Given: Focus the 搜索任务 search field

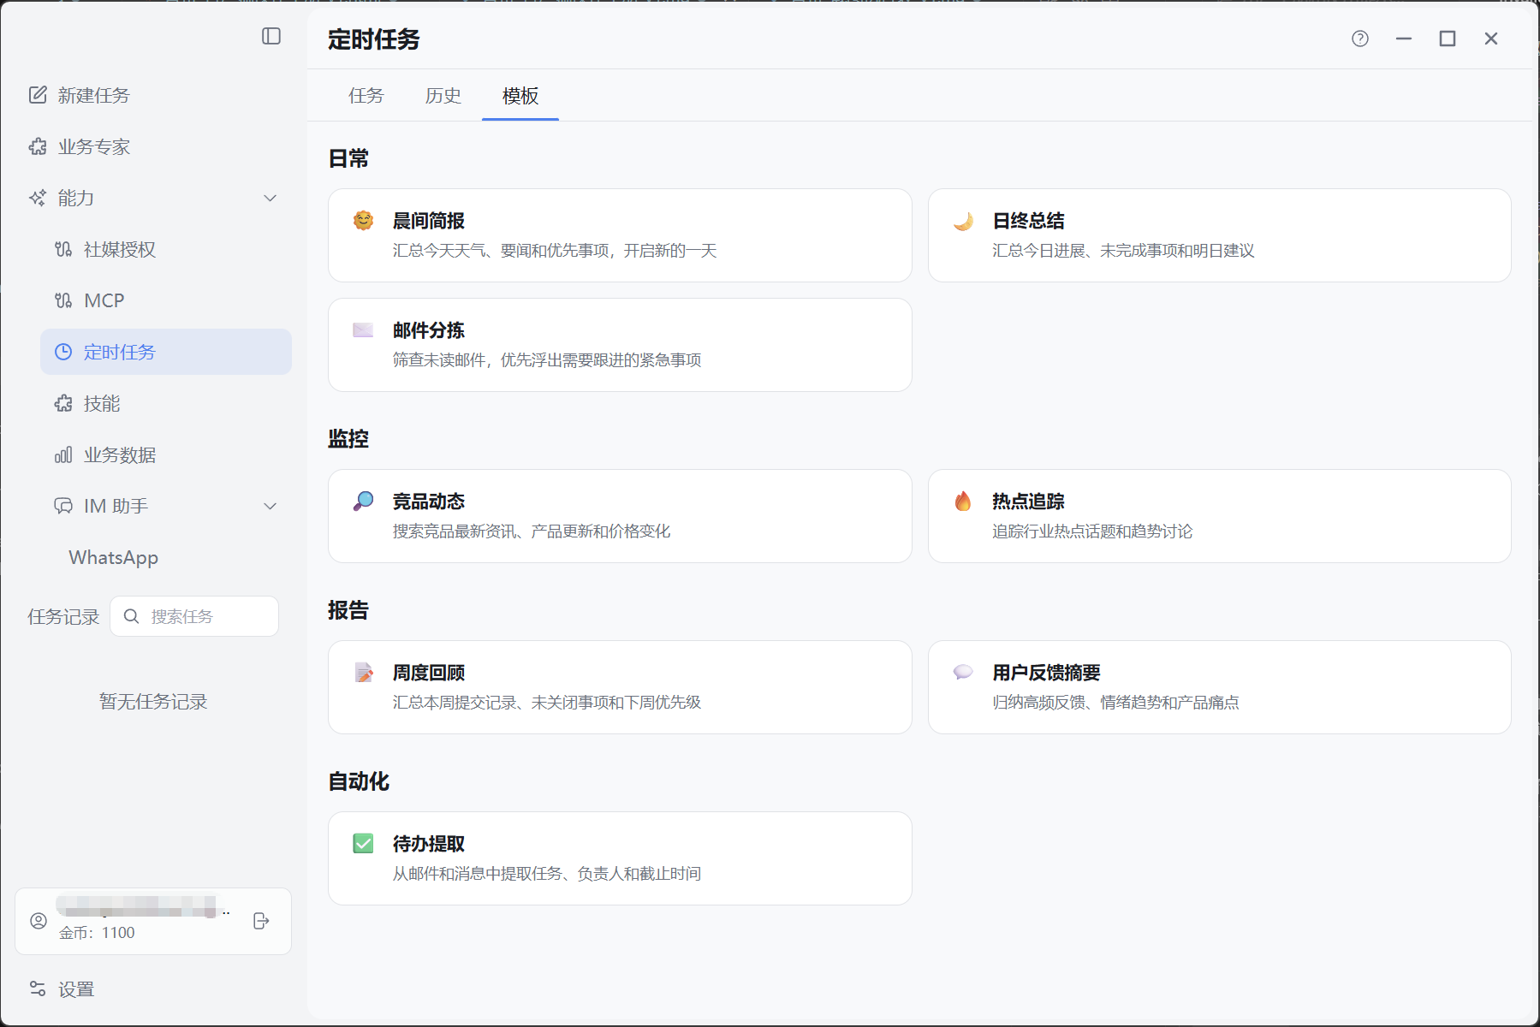Looking at the screenshot, I should [194, 616].
